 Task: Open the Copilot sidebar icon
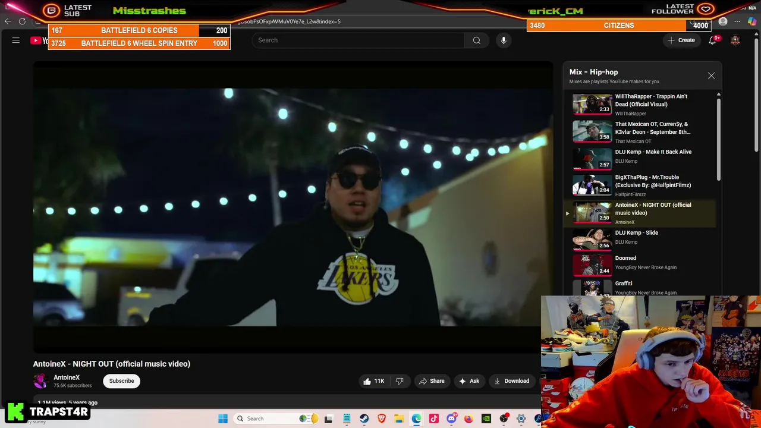752,21
